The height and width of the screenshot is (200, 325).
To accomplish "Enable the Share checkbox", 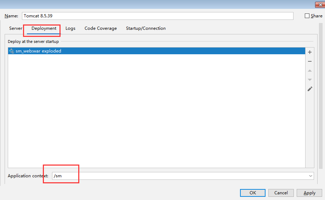I will point(307,16).
